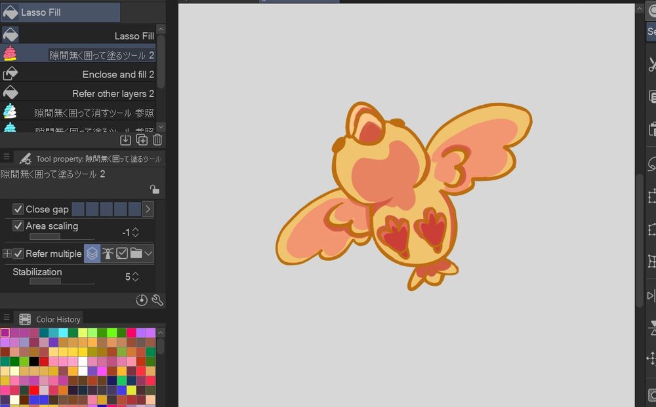Click the sub tool list down arrow
The height and width of the screenshot is (407, 656).
(161, 126)
